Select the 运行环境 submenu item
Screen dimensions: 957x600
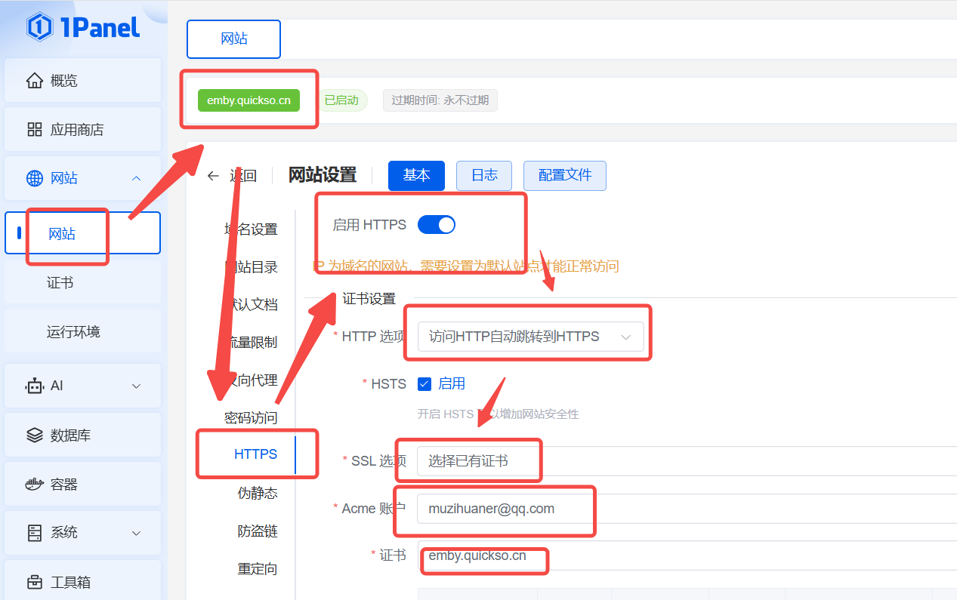pos(83,332)
